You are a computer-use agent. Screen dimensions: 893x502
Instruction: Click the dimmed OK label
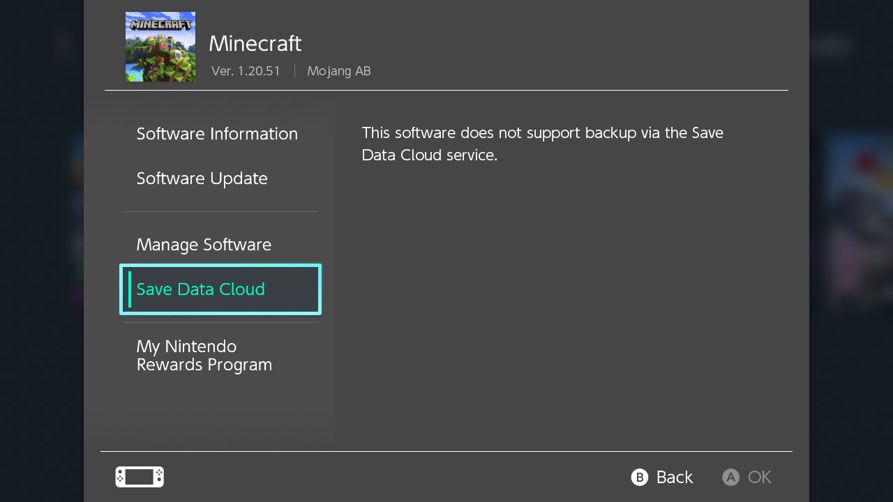coord(759,477)
